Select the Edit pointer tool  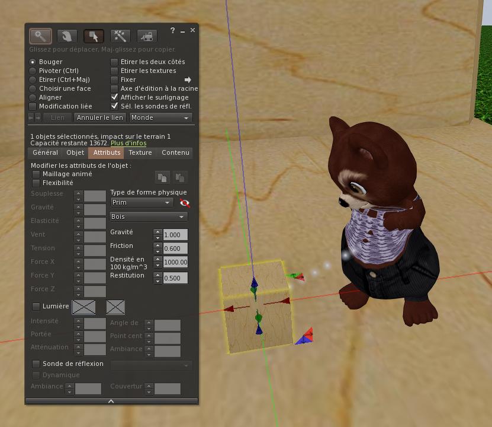pyautogui.click(x=94, y=36)
